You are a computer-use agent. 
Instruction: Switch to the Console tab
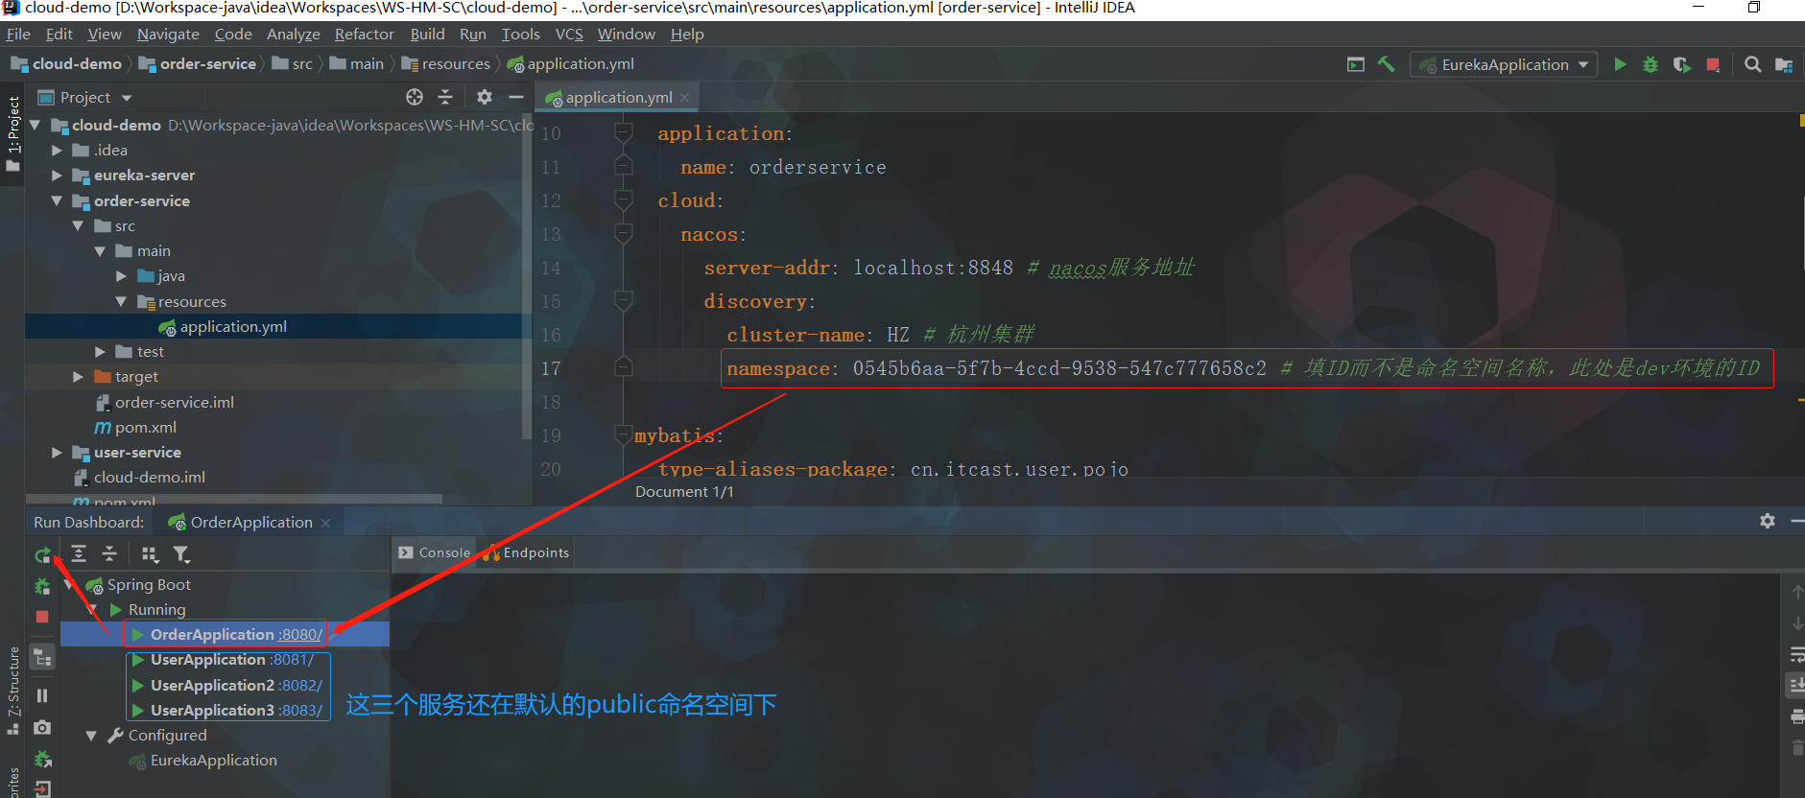(435, 552)
